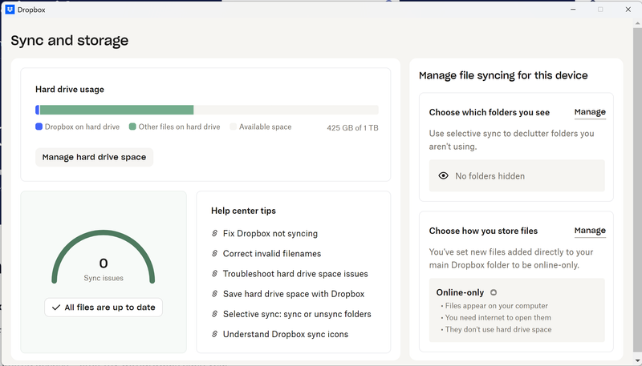This screenshot has height=366, width=642.
Task: Click the eye icon for No folders hidden
Action: pos(443,176)
